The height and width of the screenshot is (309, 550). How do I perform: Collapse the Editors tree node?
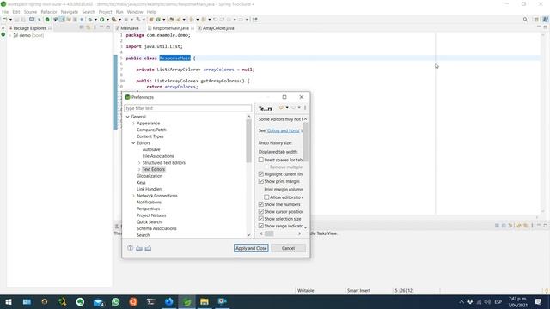(133, 143)
